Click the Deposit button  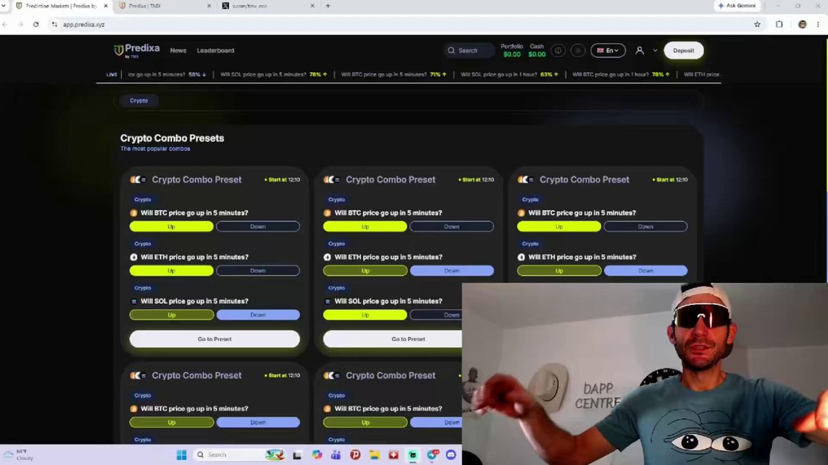coord(684,50)
